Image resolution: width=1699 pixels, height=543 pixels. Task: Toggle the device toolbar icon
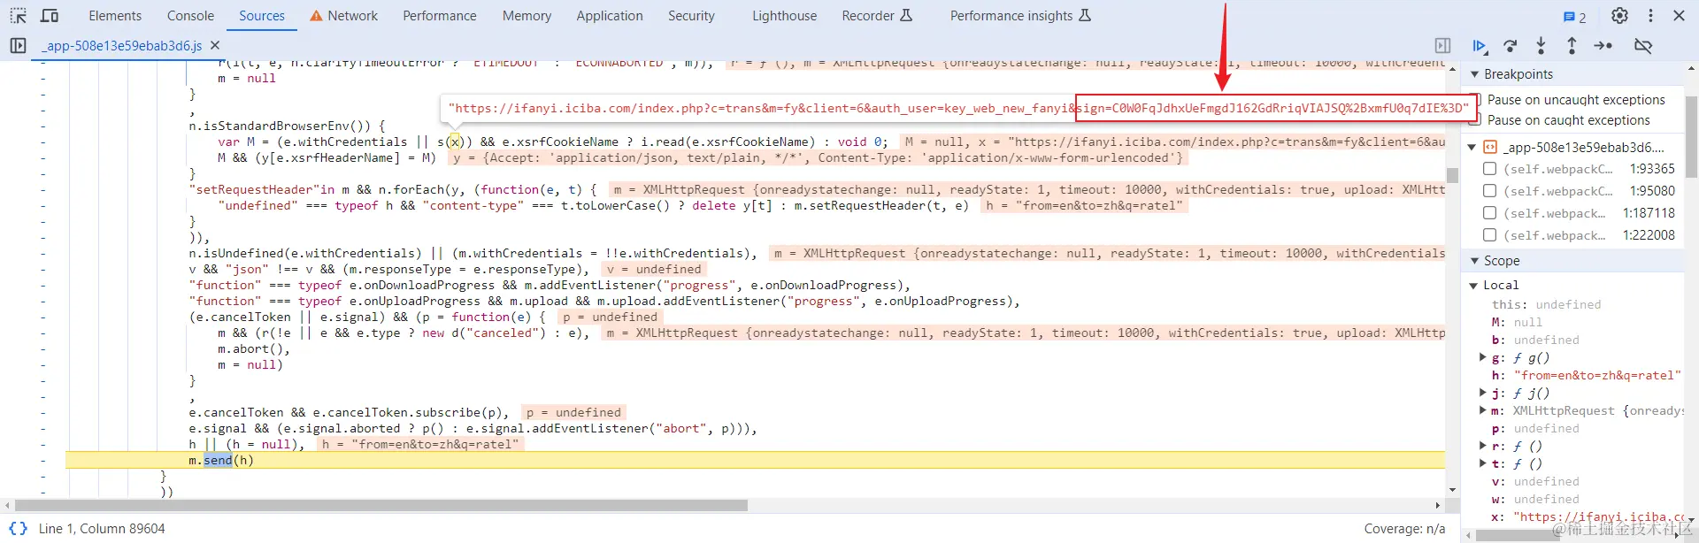tap(50, 16)
